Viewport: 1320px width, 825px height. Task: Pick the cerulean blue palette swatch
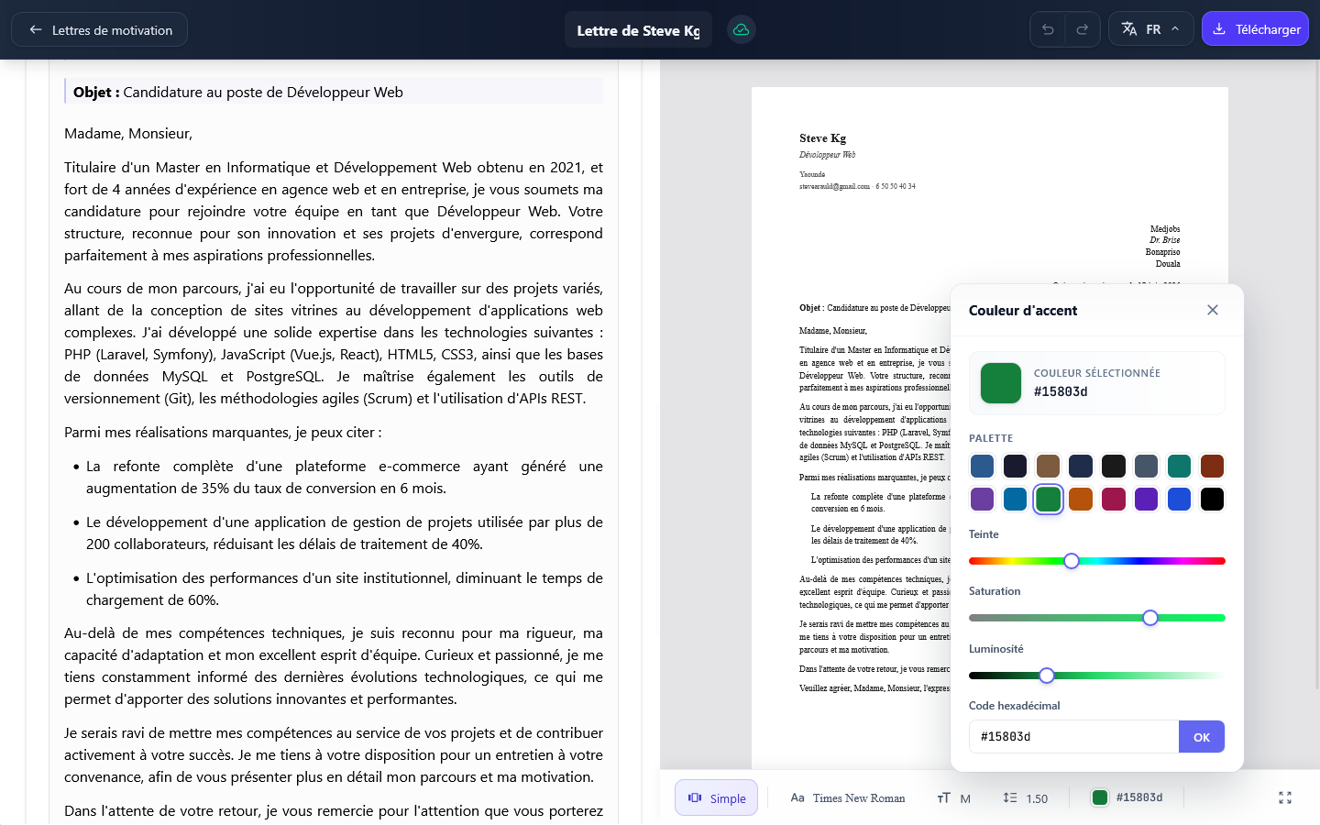tap(1015, 499)
